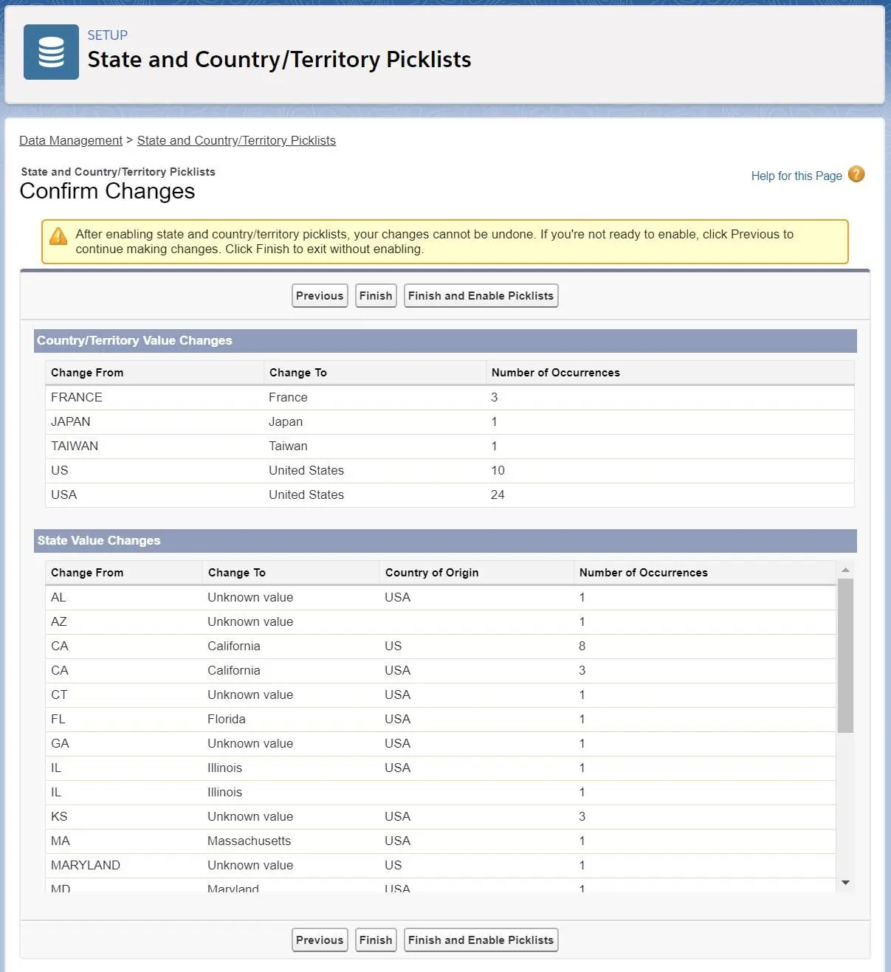
Task: Click the State table scrollbar up arrow
Action: 845,570
